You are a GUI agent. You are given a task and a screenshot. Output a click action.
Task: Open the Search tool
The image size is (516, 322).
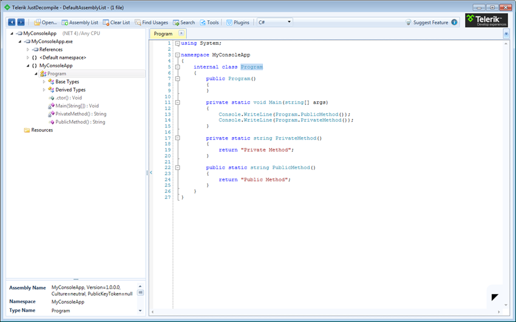184,22
